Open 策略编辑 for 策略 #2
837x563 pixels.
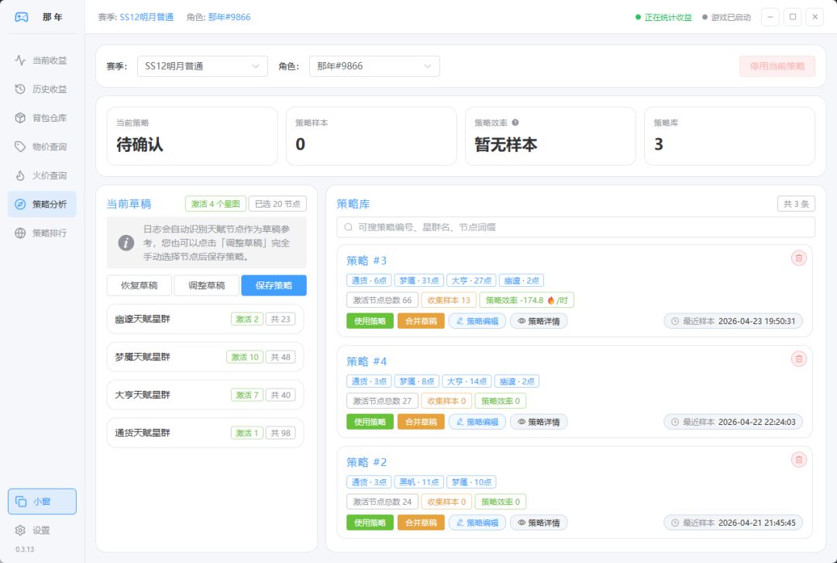pyautogui.click(x=477, y=523)
